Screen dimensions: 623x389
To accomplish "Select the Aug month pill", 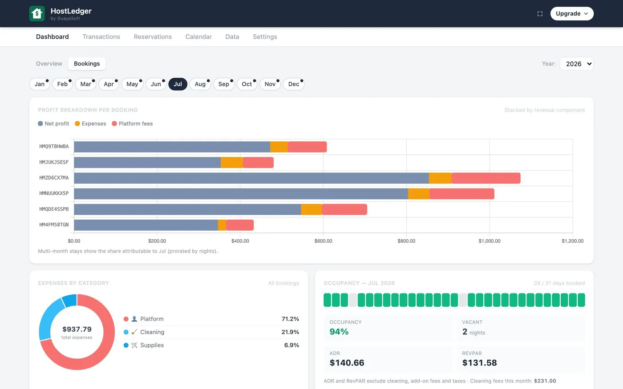I will point(200,84).
